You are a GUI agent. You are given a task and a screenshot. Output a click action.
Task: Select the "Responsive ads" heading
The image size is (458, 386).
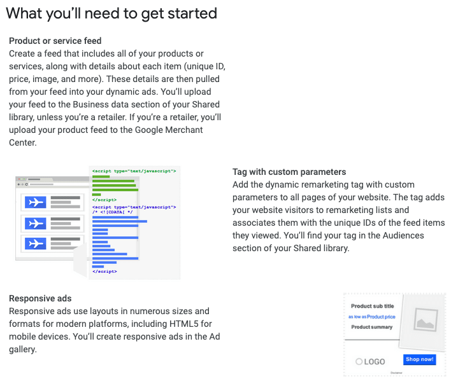(x=40, y=298)
